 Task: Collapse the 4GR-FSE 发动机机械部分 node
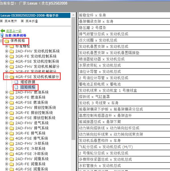(x=7, y=77)
